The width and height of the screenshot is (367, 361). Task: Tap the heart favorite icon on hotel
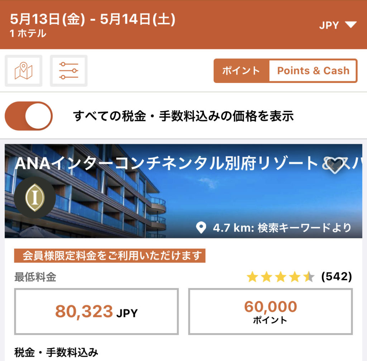[x=335, y=165]
